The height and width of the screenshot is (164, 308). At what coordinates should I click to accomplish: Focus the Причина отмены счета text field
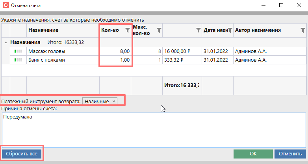click(154, 129)
